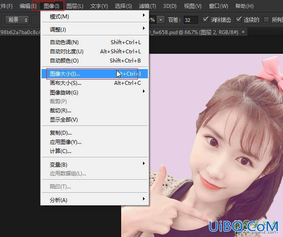Screen dimensions: 283x237
Task: Close the fw658.psd document tab
Action: coord(243,32)
